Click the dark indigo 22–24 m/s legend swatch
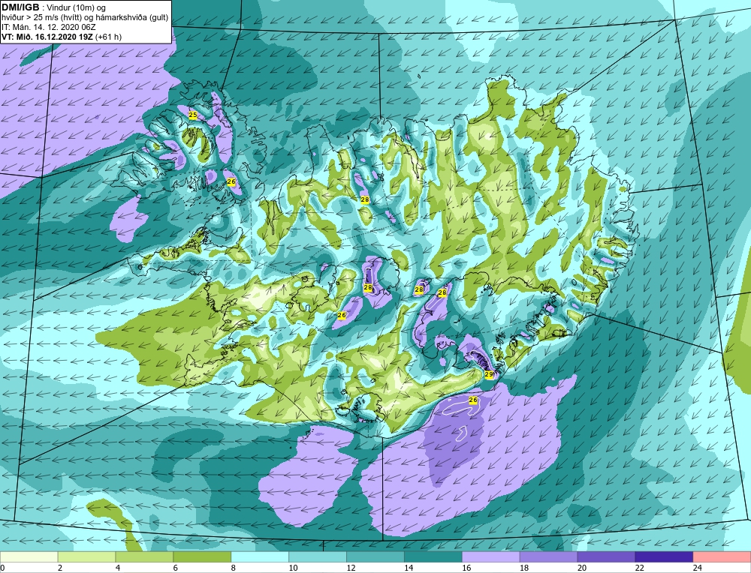This screenshot has width=751, height=573. (665, 557)
